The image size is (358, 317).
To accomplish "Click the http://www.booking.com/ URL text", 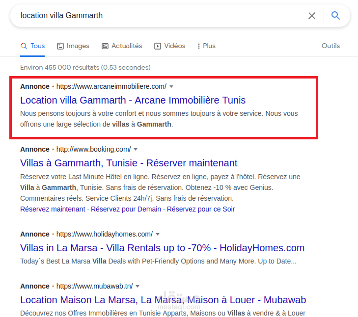I will (x=94, y=149).
